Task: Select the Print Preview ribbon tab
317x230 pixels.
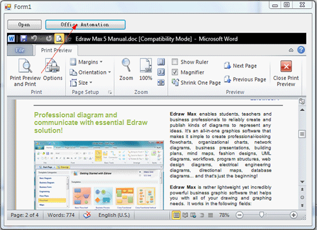Action: pyautogui.click(x=56, y=50)
